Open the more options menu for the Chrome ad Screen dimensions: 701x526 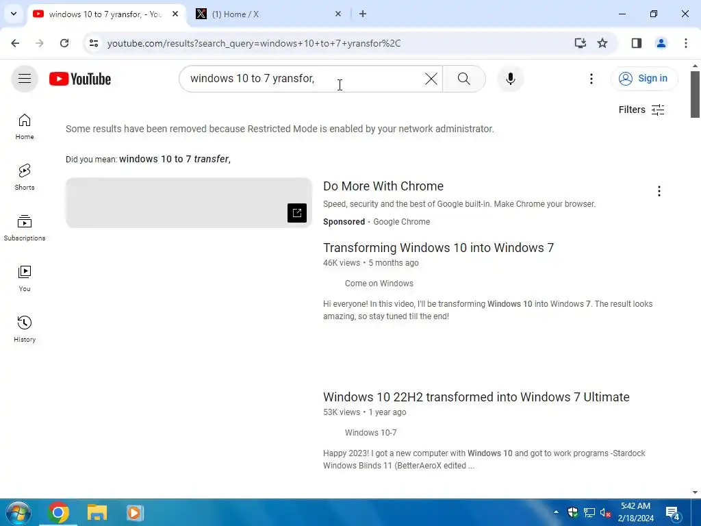click(x=659, y=192)
